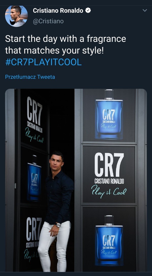Click the lower-left CR7 door panel logo
Viewport: 152px width, 276px height.
pyautogui.click(x=34, y=229)
